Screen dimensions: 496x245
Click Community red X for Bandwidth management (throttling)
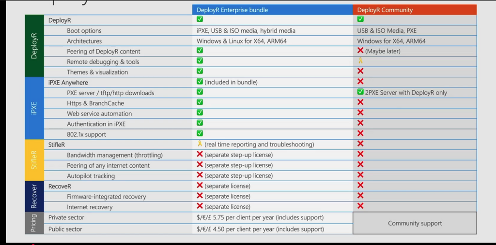(x=360, y=154)
